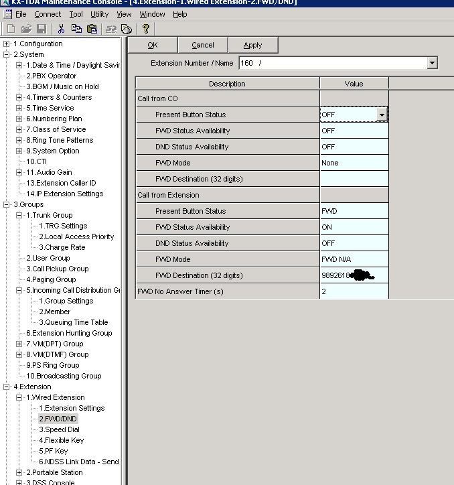Select 1.TRG Settings under Trunk Group
The height and width of the screenshot is (485, 454).
coord(63,226)
